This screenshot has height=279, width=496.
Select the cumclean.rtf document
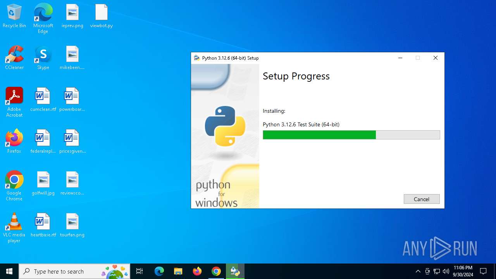coord(43,100)
